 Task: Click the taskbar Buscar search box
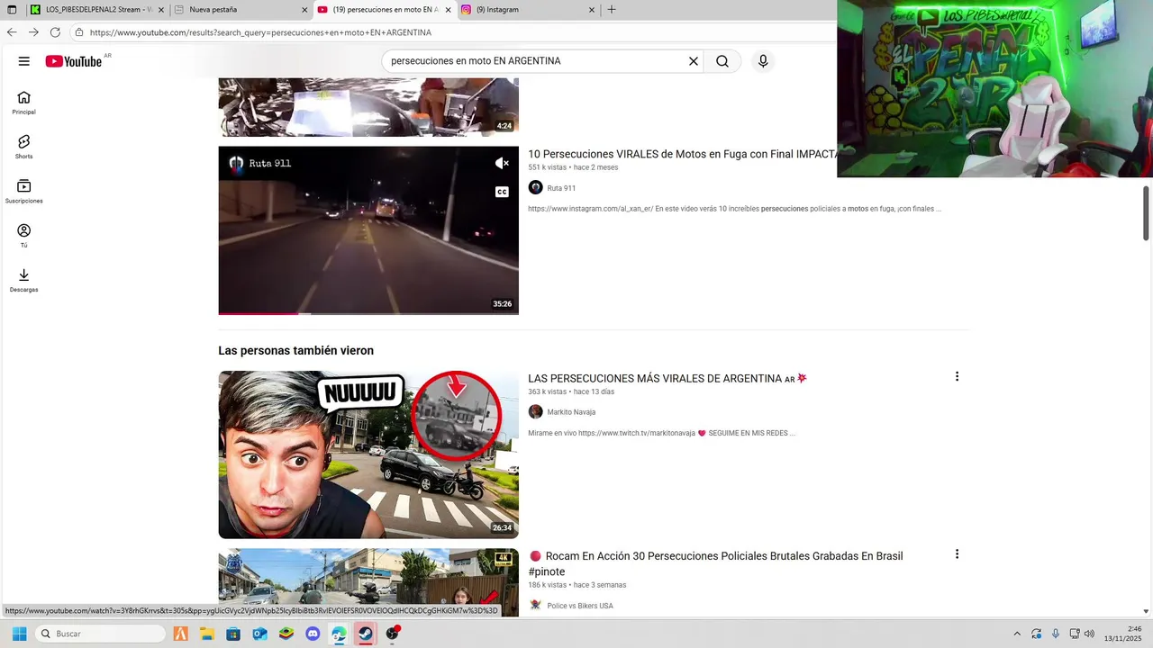click(100, 634)
